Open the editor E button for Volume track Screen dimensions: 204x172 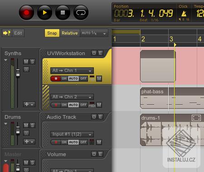tap(100, 154)
